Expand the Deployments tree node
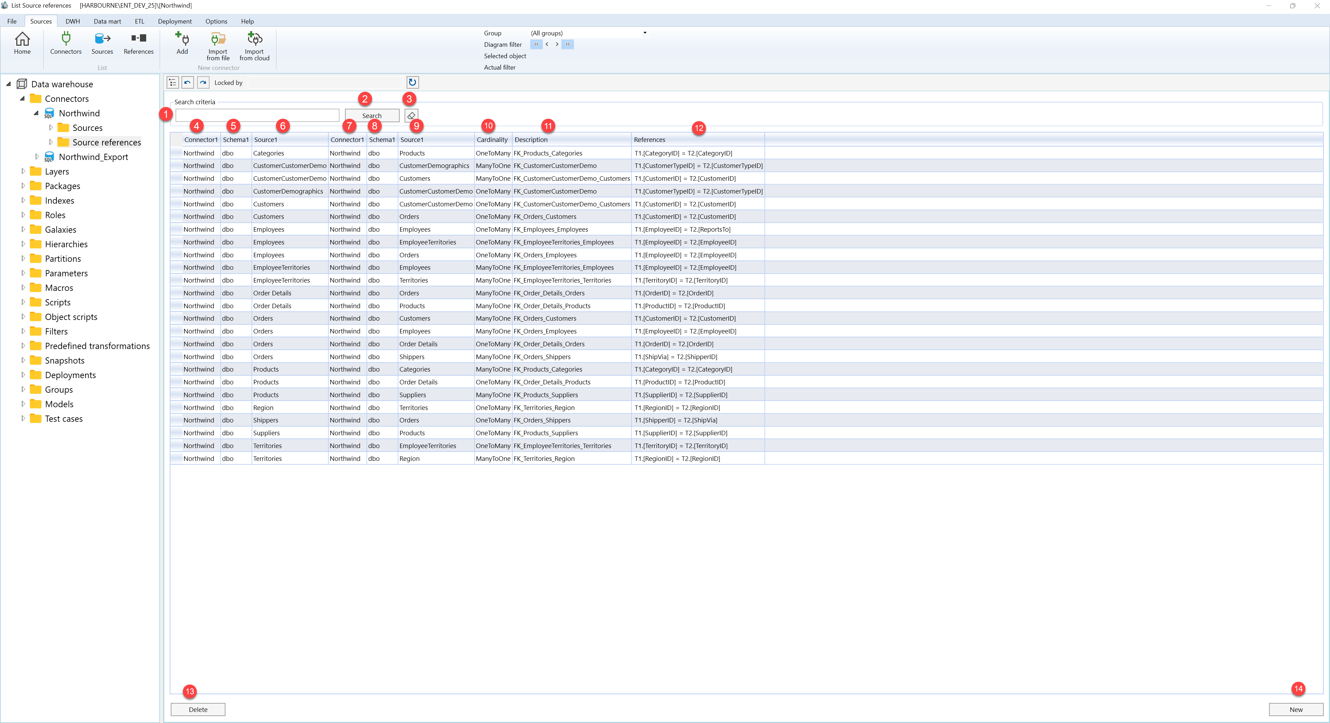The width and height of the screenshot is (1330, 723). 23,375
